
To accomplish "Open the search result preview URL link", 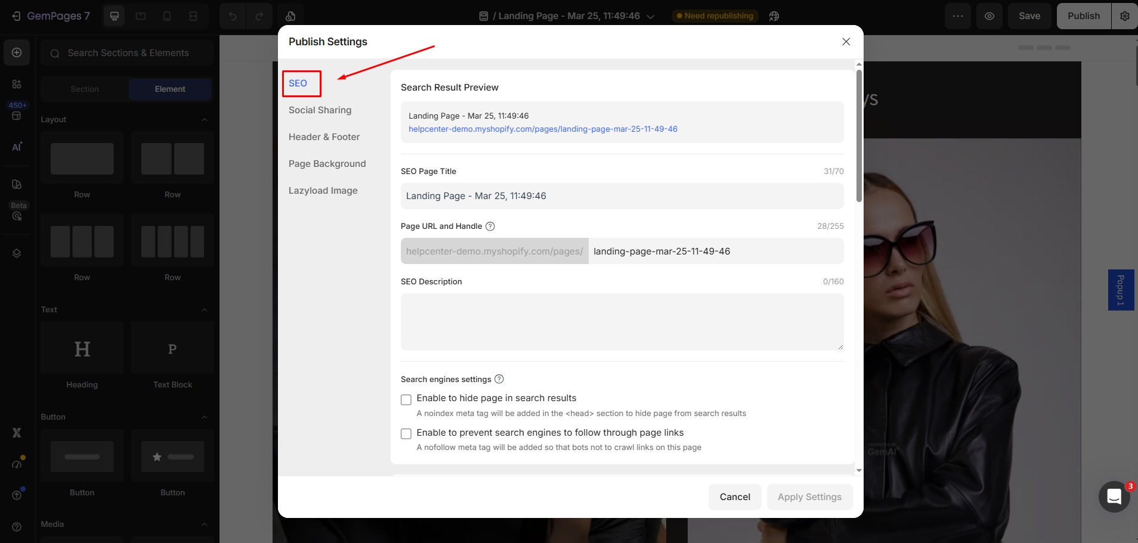I will point(543,129).
